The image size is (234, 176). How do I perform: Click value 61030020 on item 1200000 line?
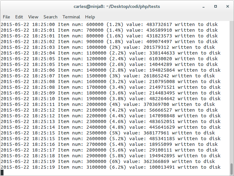pyautogui.click(x=161, y=59)
